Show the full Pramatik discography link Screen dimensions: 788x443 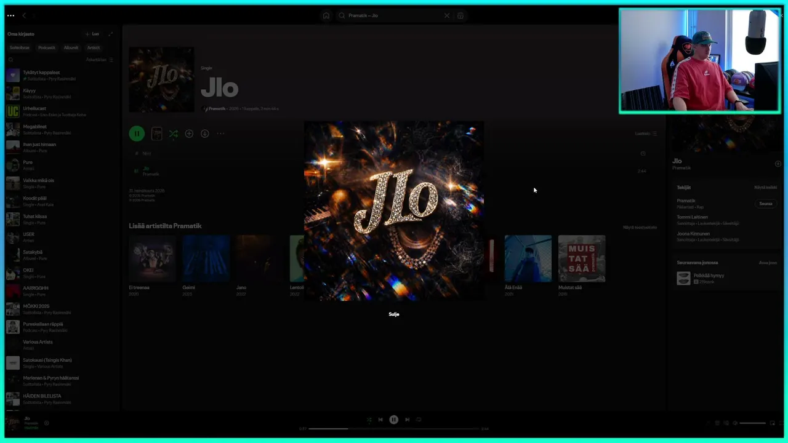(x=640, y=227)
